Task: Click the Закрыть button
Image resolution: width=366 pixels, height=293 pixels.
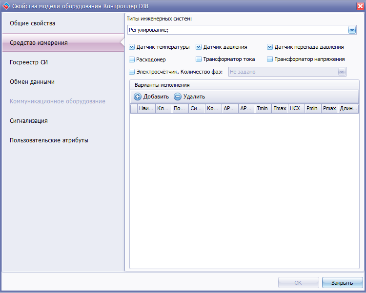Action: click(342, 283)
